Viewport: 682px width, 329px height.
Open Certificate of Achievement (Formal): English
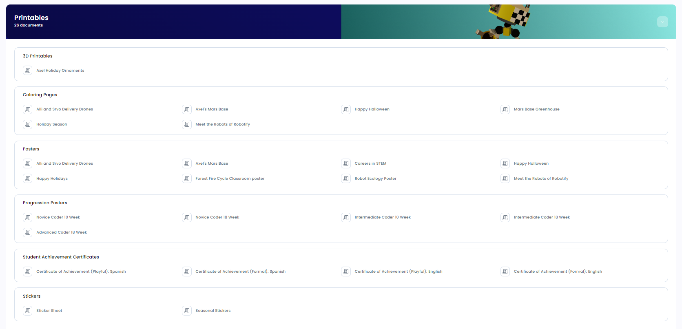coord(558,272)
